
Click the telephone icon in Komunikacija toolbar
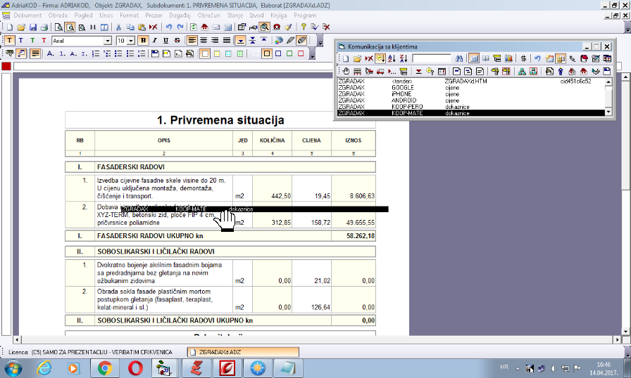click(x=573, y=58)
